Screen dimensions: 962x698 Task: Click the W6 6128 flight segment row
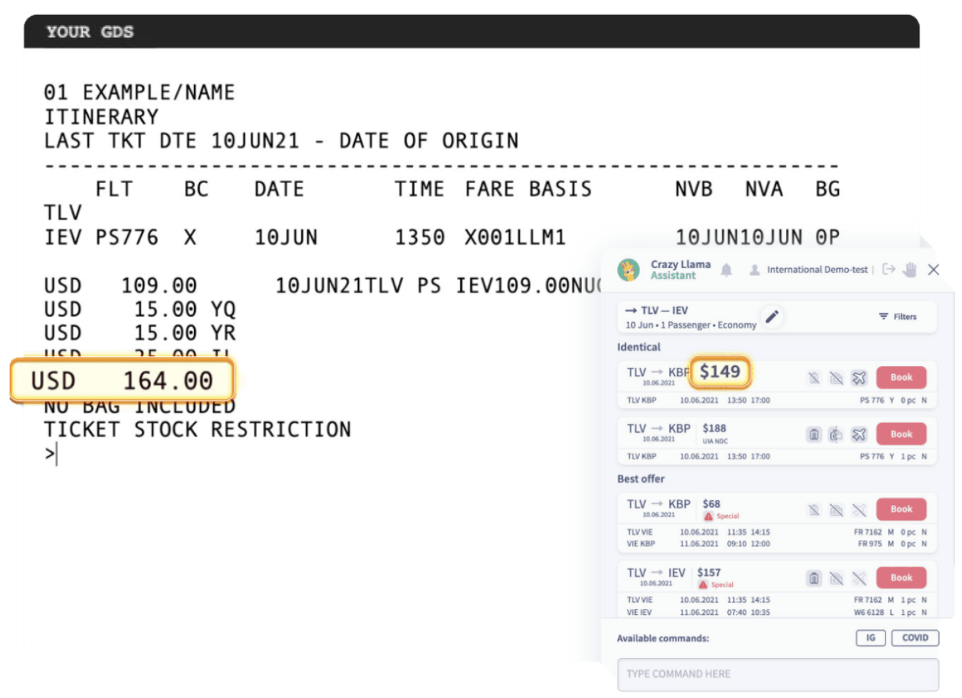tap(777, 612)
